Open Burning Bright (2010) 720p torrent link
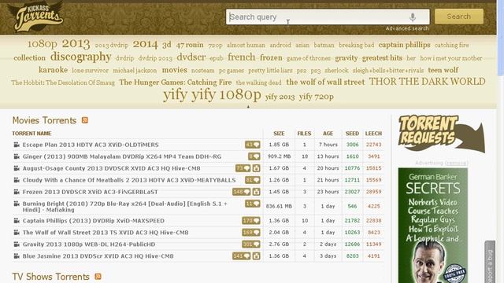This screenshot has width=504, height=283. 124,207
